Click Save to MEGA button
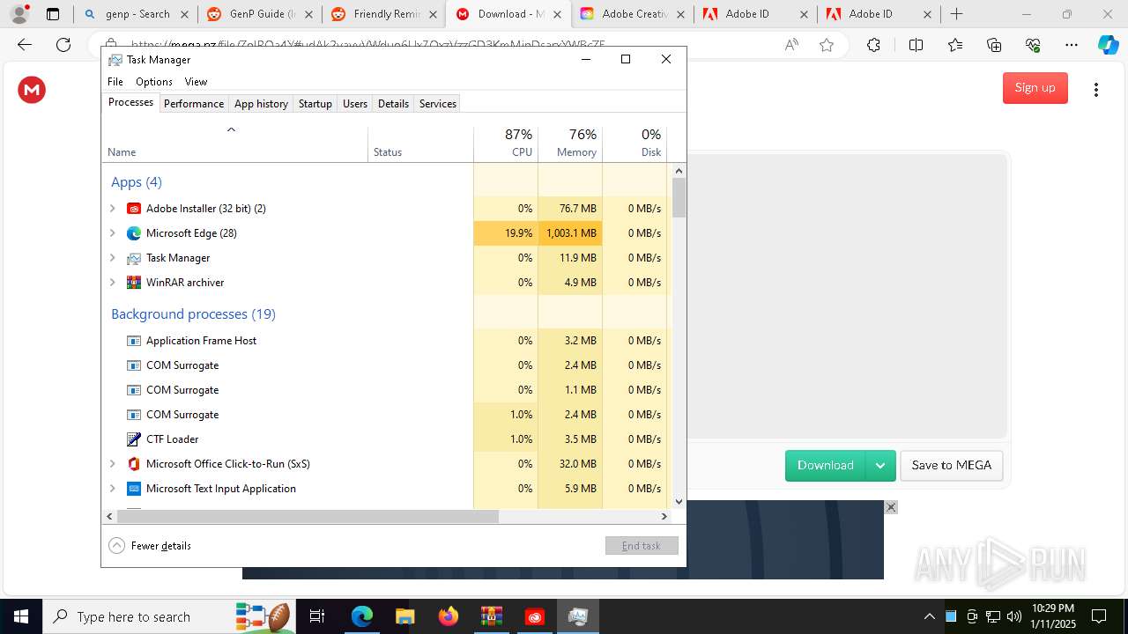The image size is (1128, 634). (952, 466)
